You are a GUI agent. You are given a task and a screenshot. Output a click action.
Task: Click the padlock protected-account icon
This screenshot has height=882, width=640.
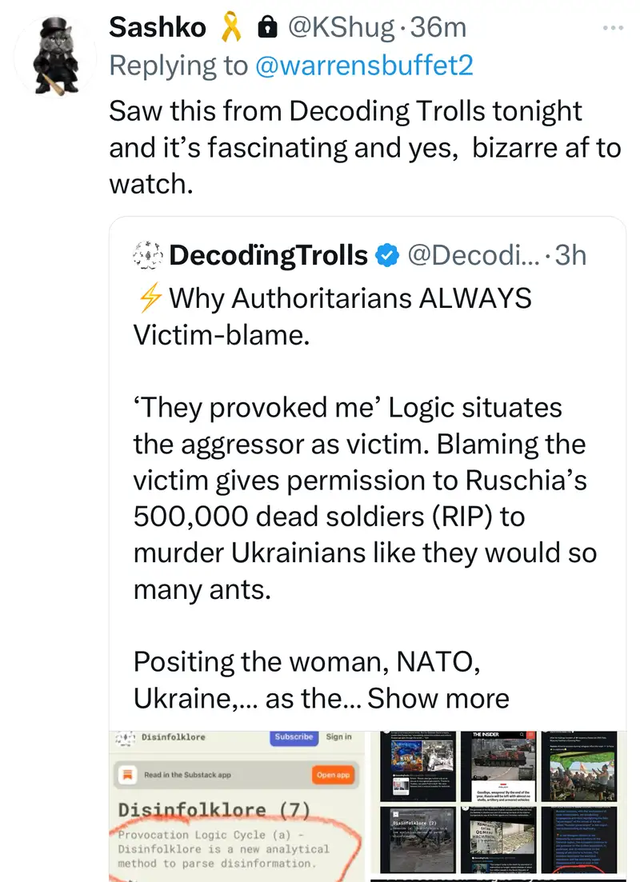click(x=267, y=28)
